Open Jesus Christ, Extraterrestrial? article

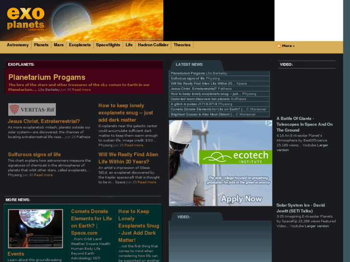point(44,121)
